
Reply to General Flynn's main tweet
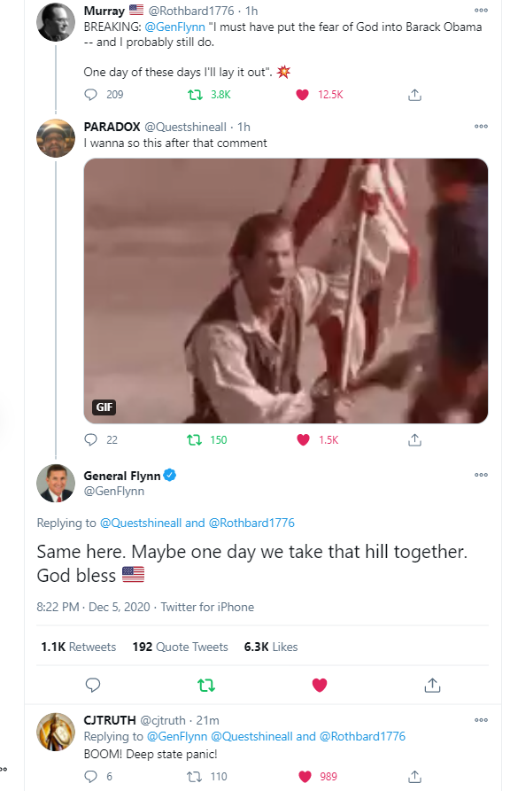pyautogui.click(x=93, y=685)
